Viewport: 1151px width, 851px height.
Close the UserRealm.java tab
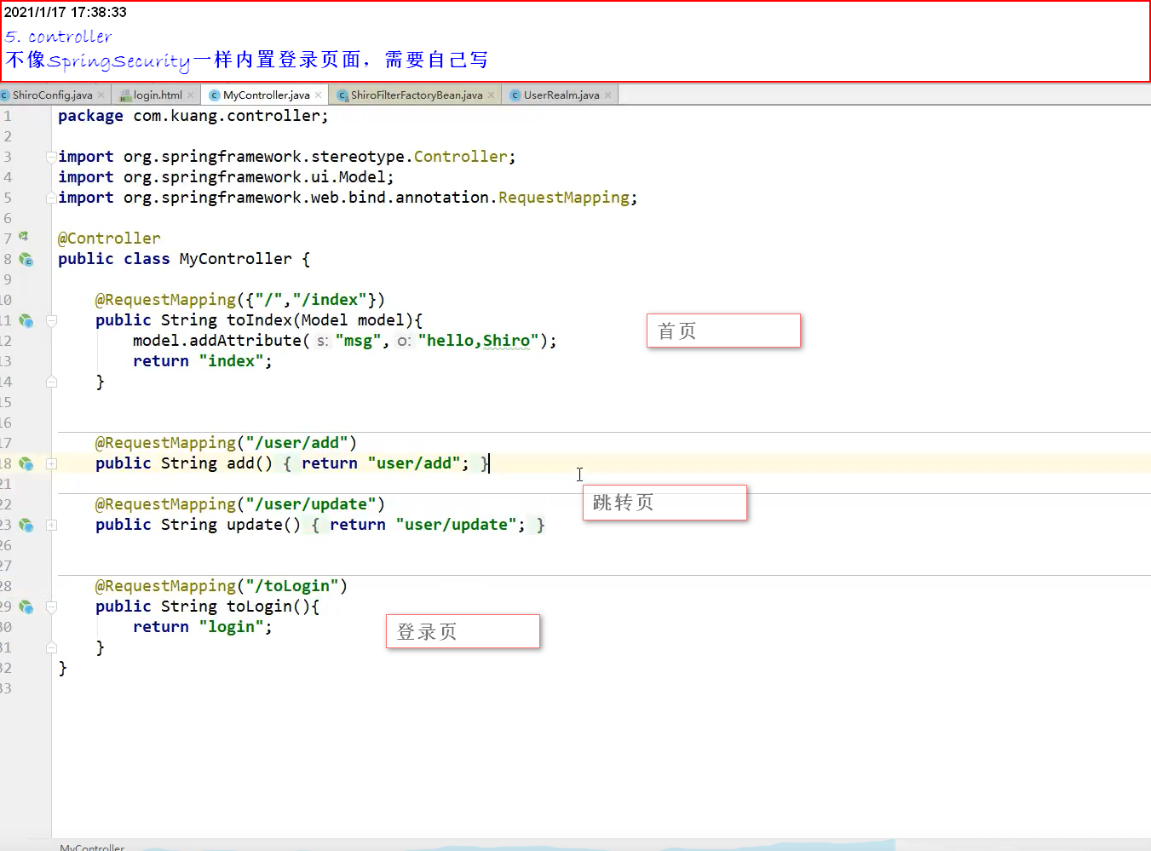pos(608,95)
